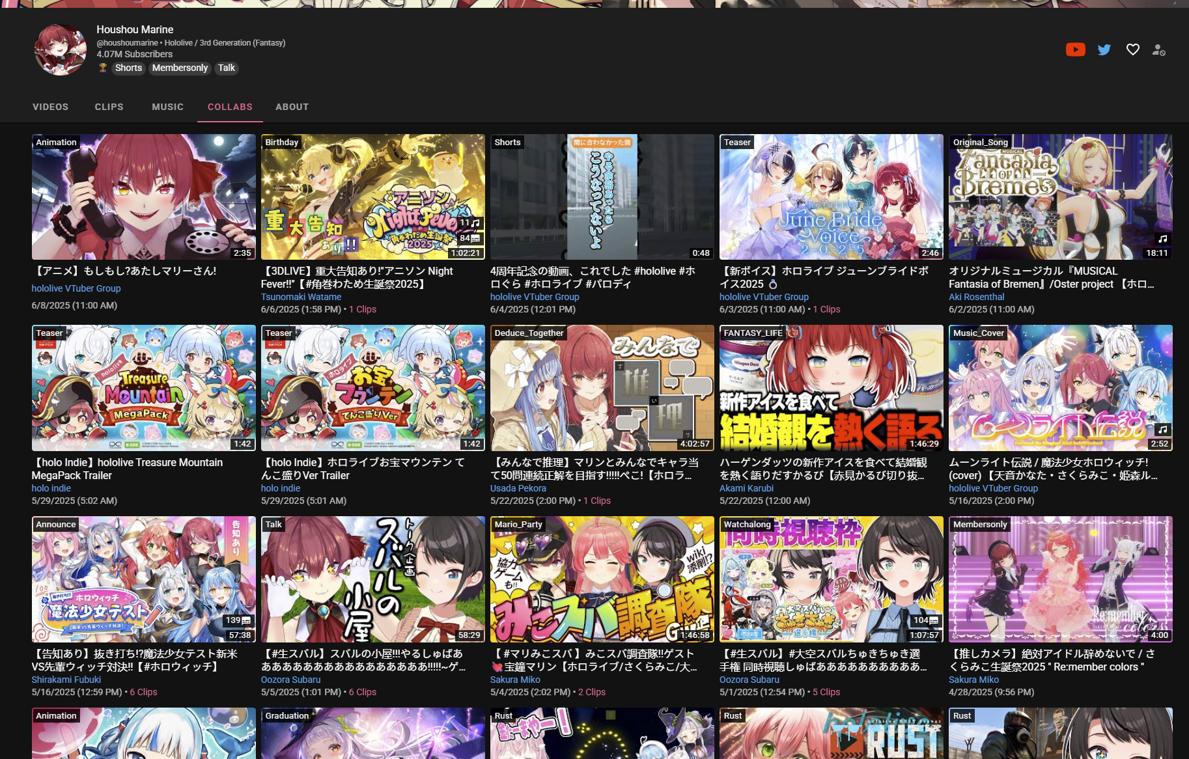Open Tsunomaki Watame's channel link
1189x759 pixels.
[301, 297]
